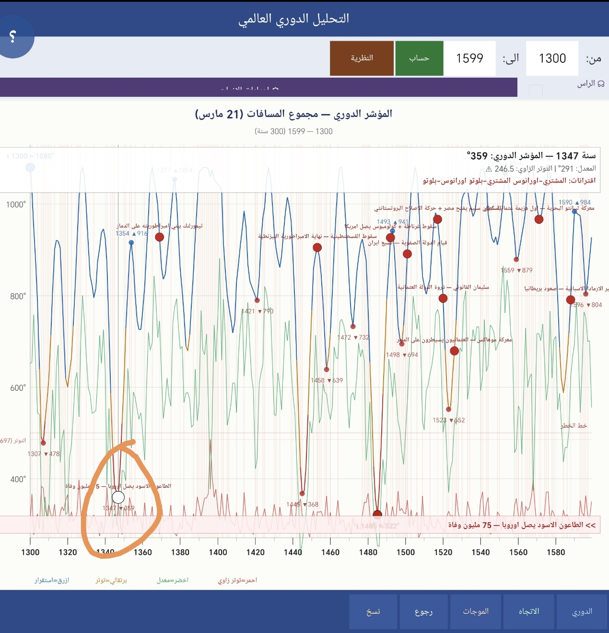Open the help question mark button
The image size is (609, 633).
click(13, 36)
